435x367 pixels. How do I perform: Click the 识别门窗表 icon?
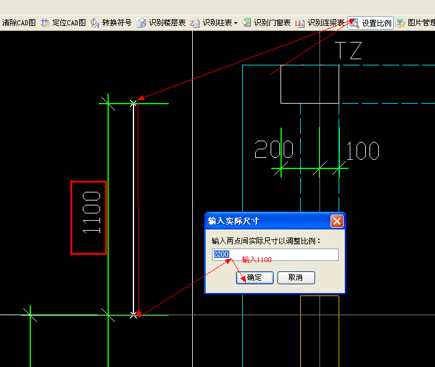click(x=247, y=23)
